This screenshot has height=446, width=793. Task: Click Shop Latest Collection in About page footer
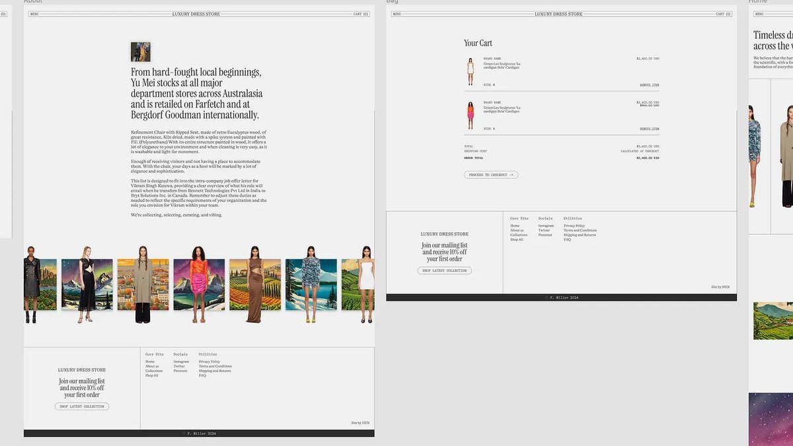82,406
